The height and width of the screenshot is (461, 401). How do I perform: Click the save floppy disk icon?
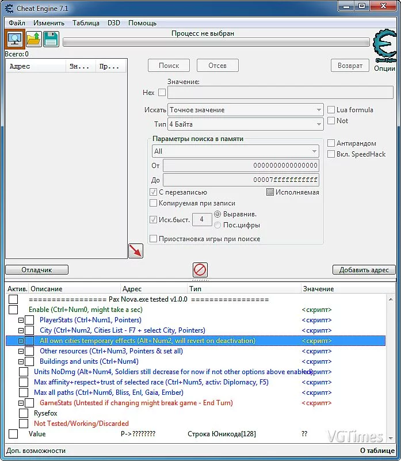point(51,39)
